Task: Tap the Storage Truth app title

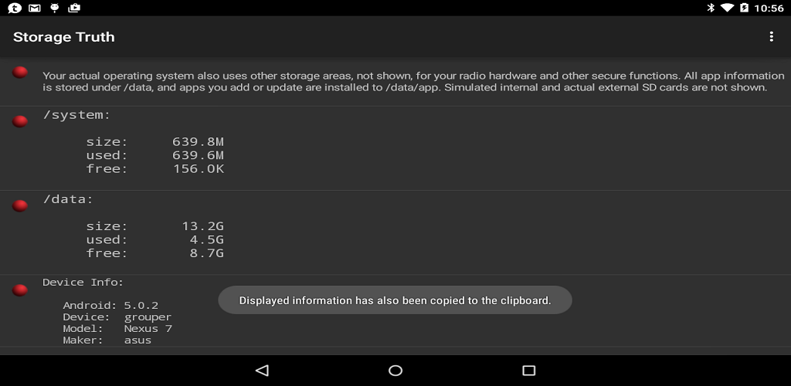Action: (64, 37)
